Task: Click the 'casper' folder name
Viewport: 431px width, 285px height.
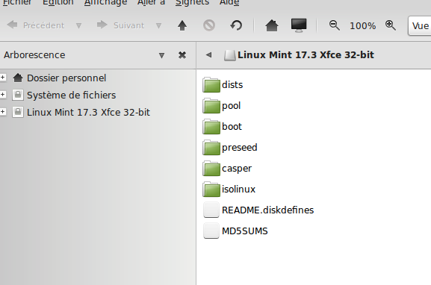Action: pyautogui.click(x=237, y=169)
